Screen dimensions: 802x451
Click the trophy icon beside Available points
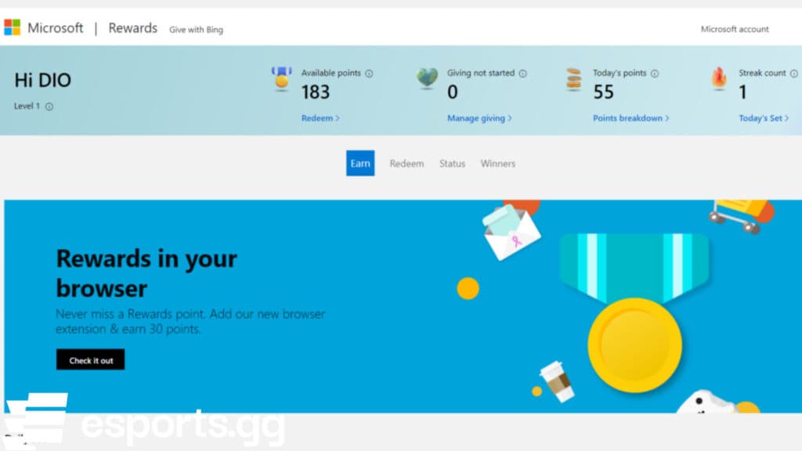(280, 78)
